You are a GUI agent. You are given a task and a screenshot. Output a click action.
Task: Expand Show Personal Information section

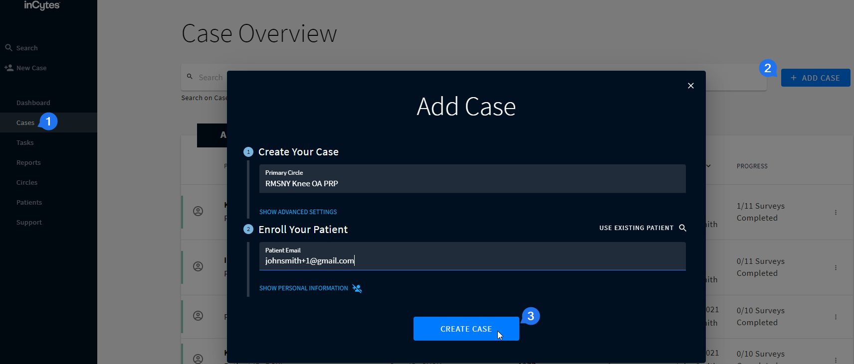[x=303, y=288]
